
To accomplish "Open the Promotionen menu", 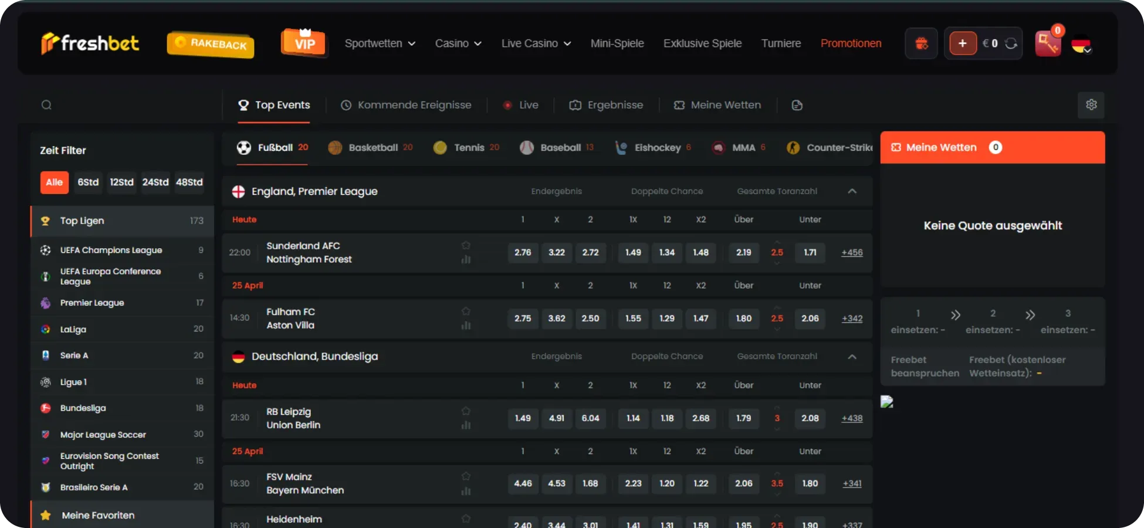I will (851, 43).
